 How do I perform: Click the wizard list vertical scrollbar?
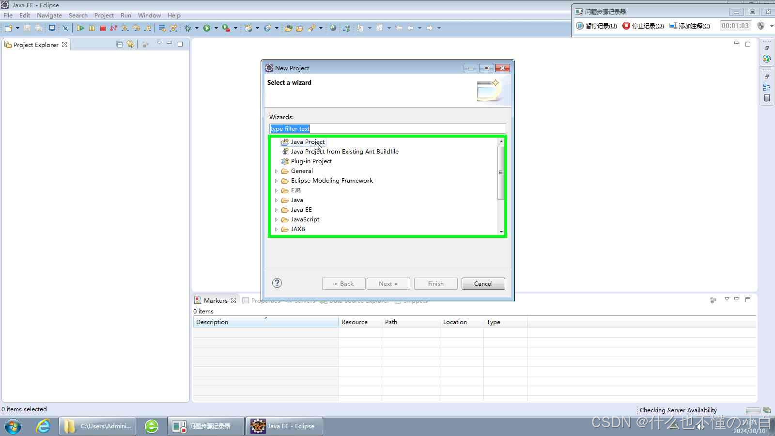tap(501, 172)
